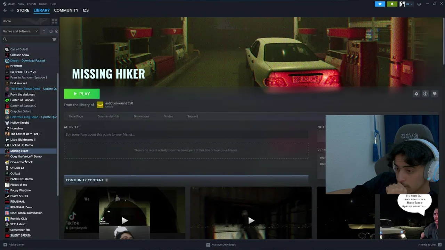This screenshot has width=445, height=250.
Task: Click the user avatar picture in top bar
Action: coord(402,4)
